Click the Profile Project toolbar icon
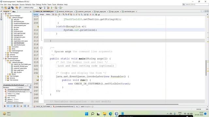This screenshot has height=117, width=209. click(x=60, y=8)
